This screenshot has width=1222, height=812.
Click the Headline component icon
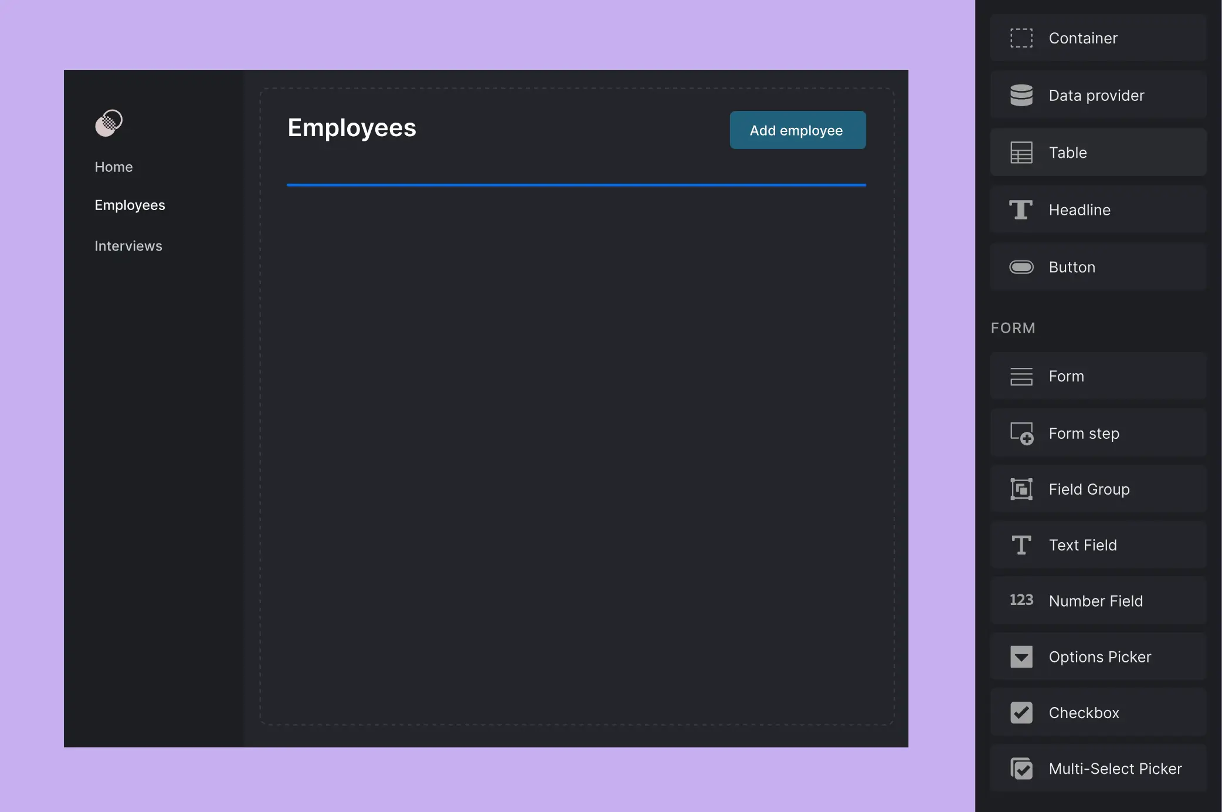tap(1021, 209)
